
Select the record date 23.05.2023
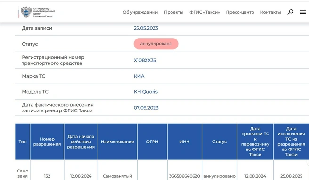click(x=146, y=28)
